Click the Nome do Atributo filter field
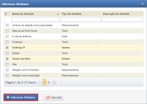147x104 pixels. [36, 20]
